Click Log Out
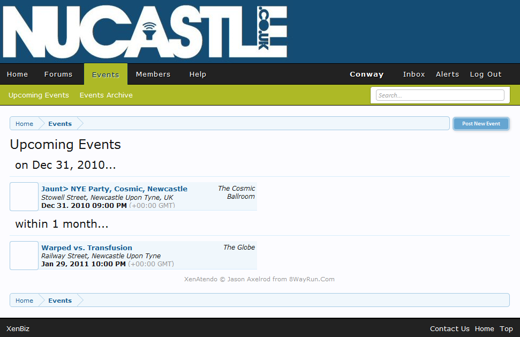520x337 pixels. point(486,74)
